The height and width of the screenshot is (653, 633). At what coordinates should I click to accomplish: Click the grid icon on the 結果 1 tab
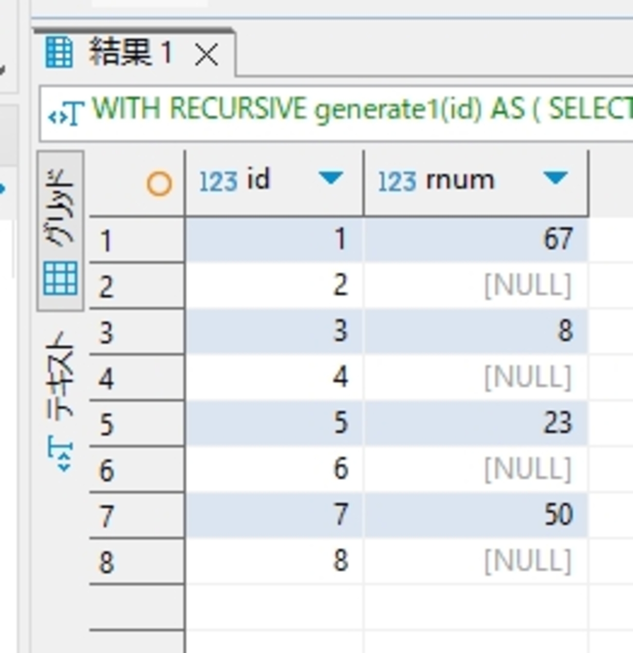[59, 52]
